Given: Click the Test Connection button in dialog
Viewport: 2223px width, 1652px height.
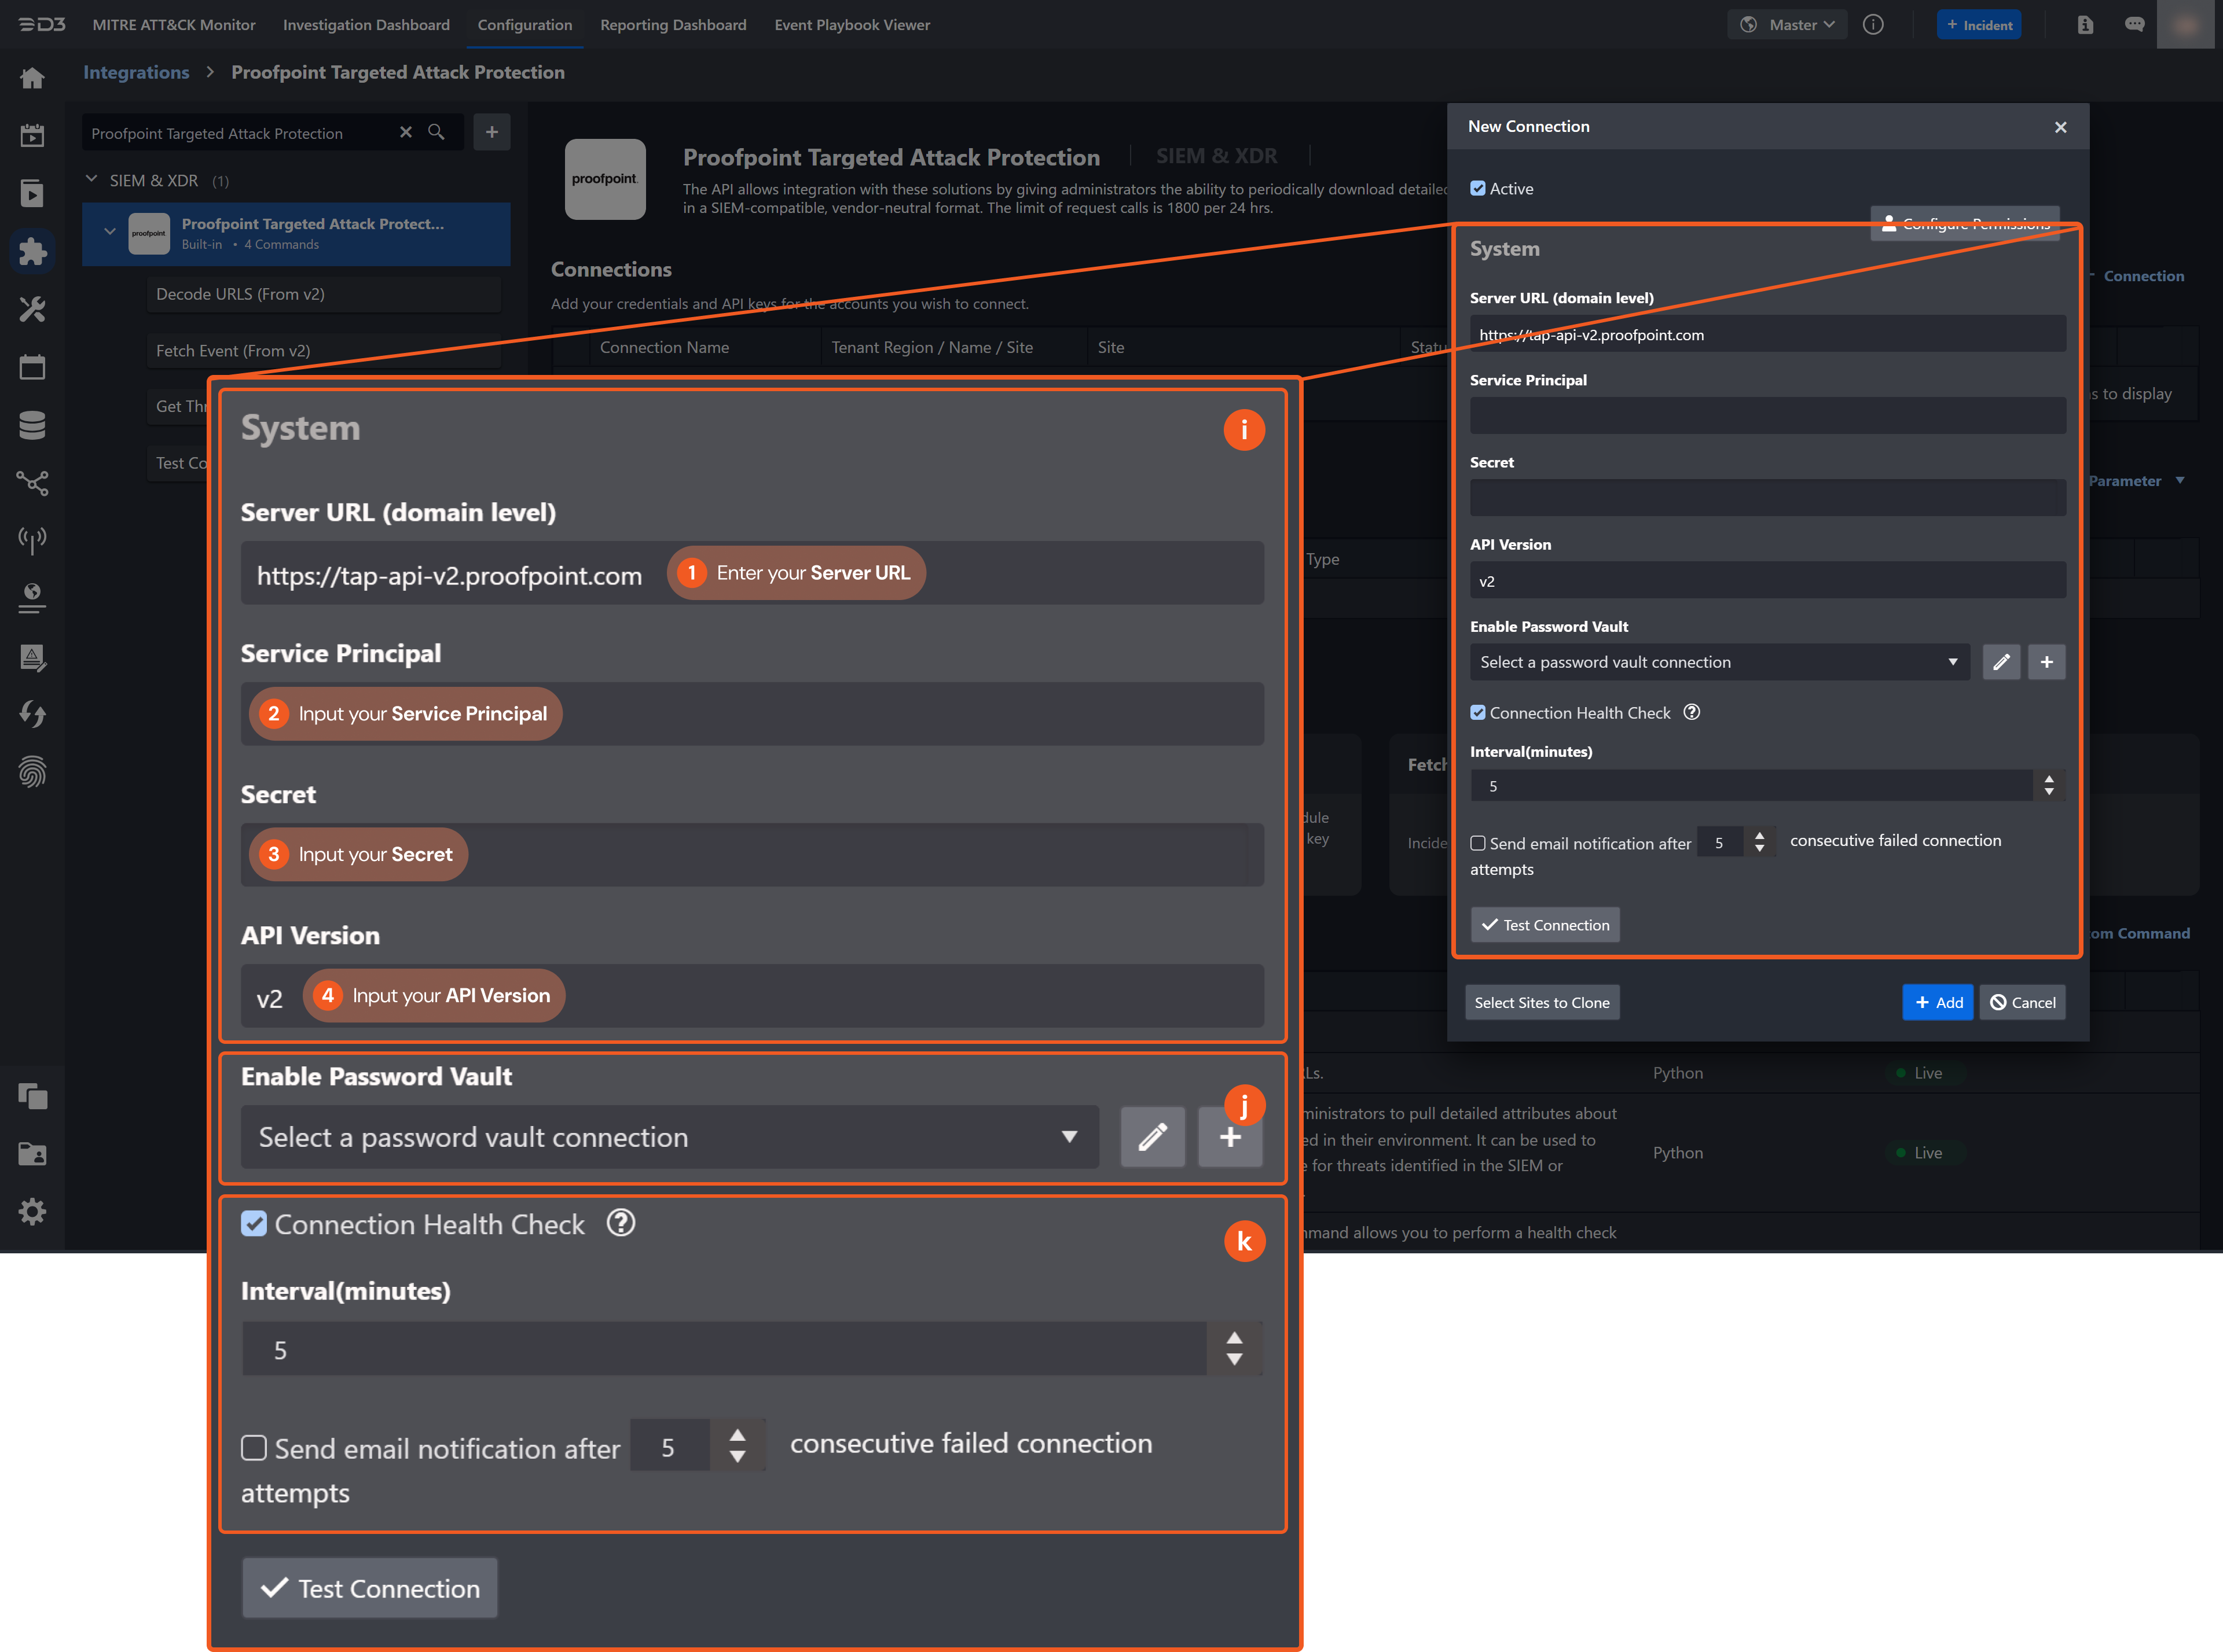Looking at the screenshot, I should click(x=1545, y=925).
